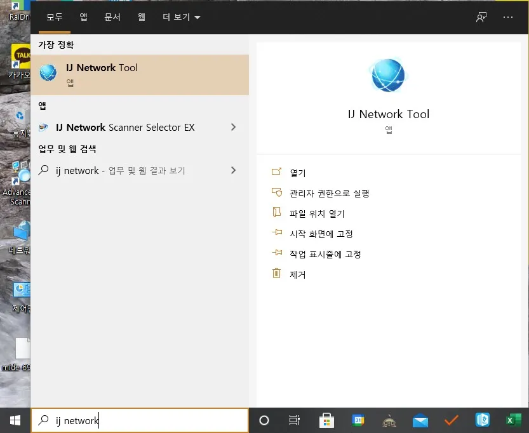Switch to the 문서 search tab
The image size is (529, 433).
112,17
